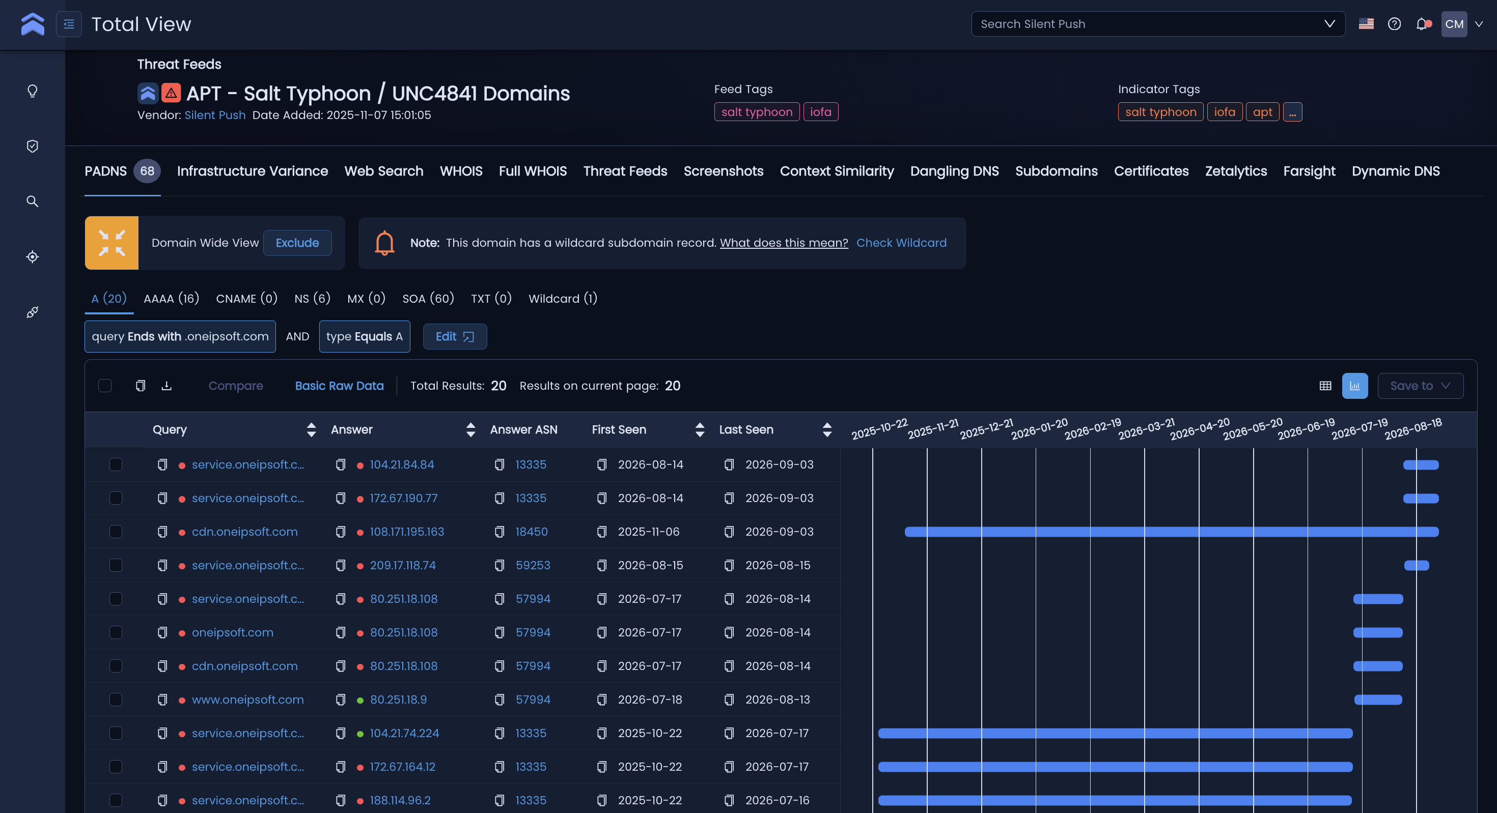Switch to the Infrastructure Variance tab
This screenshot has width=1497, height=813.
(252, 171)
